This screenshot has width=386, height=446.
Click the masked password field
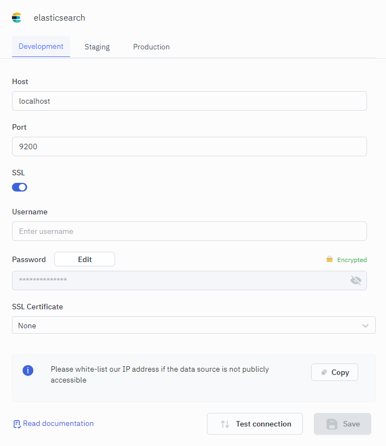(x=179, y=281)
